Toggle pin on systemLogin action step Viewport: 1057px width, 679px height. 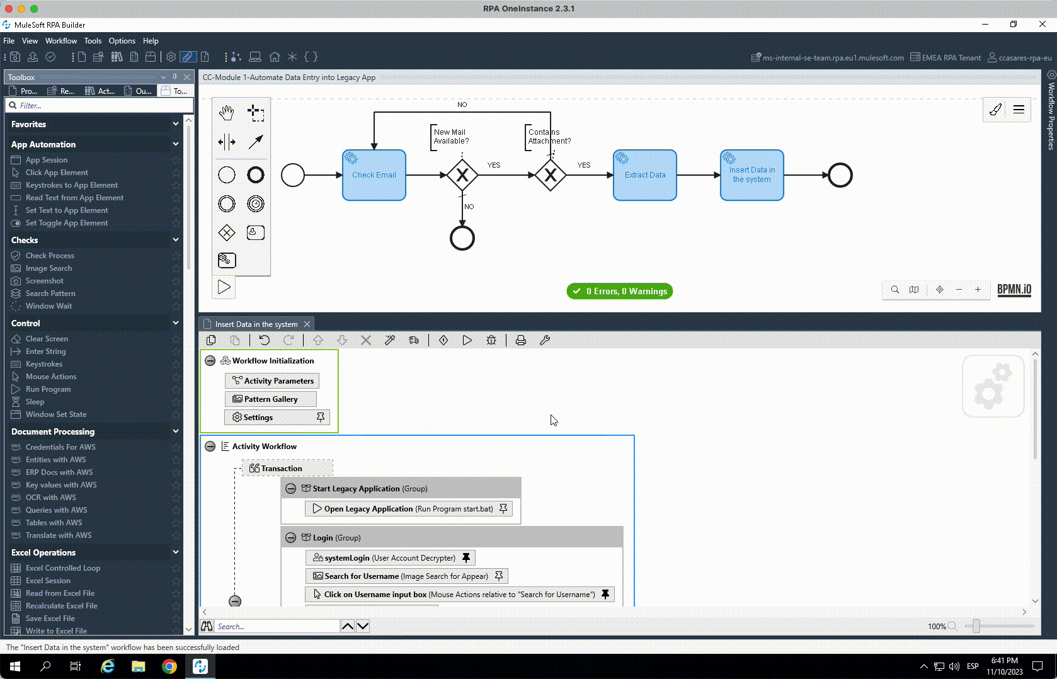[x=466, y=558]
